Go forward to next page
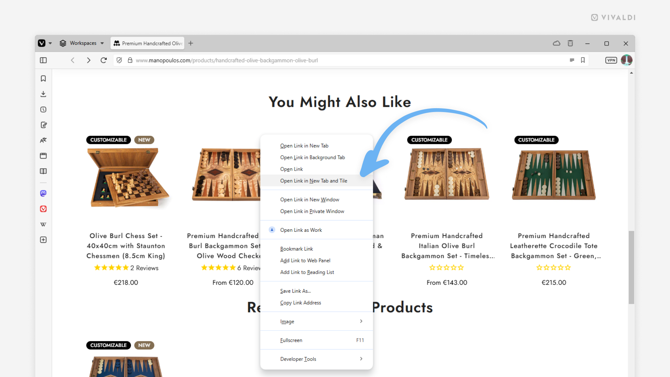This screenshot has width=670, height=377. [x=88, y=60]
